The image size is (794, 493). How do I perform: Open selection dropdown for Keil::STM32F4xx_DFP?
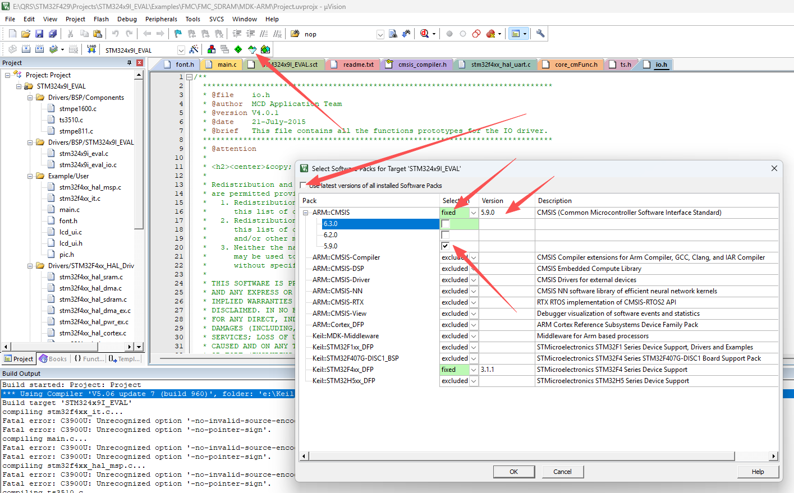click(474, 370)
